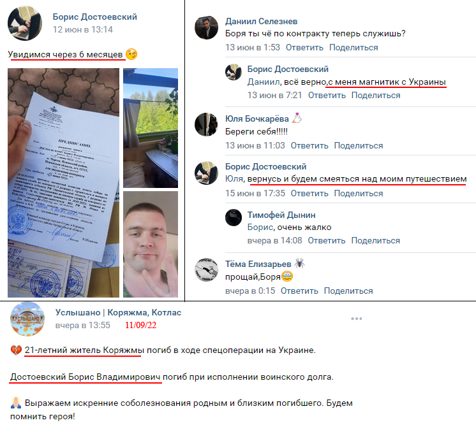Share Тимофей Дынин's comment
The width and height of the screenshot is (476, 425).
376,241
